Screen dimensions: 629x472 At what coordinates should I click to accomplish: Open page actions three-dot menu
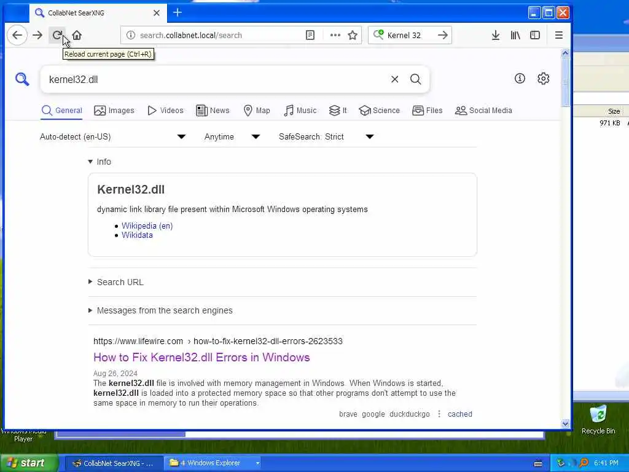pyautogui.click(x=335, y=35)
